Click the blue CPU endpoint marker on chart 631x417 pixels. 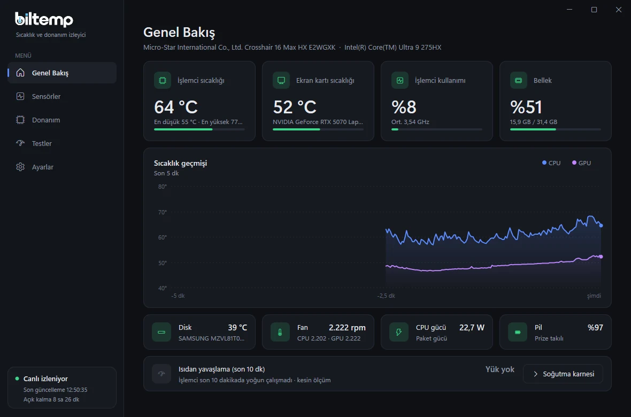pyautogui.click(x=601, y=226)
